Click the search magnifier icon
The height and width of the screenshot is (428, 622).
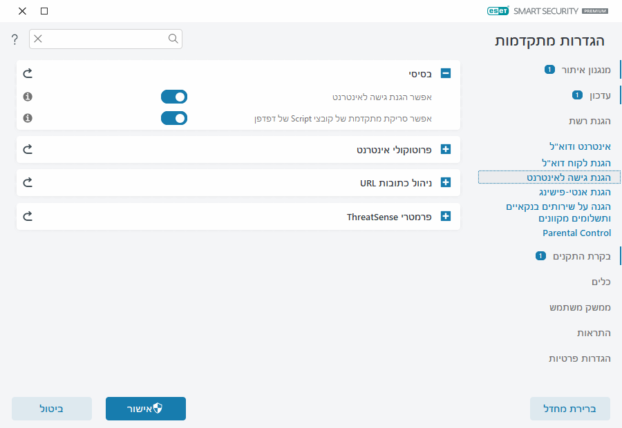(x=173, y=39)
